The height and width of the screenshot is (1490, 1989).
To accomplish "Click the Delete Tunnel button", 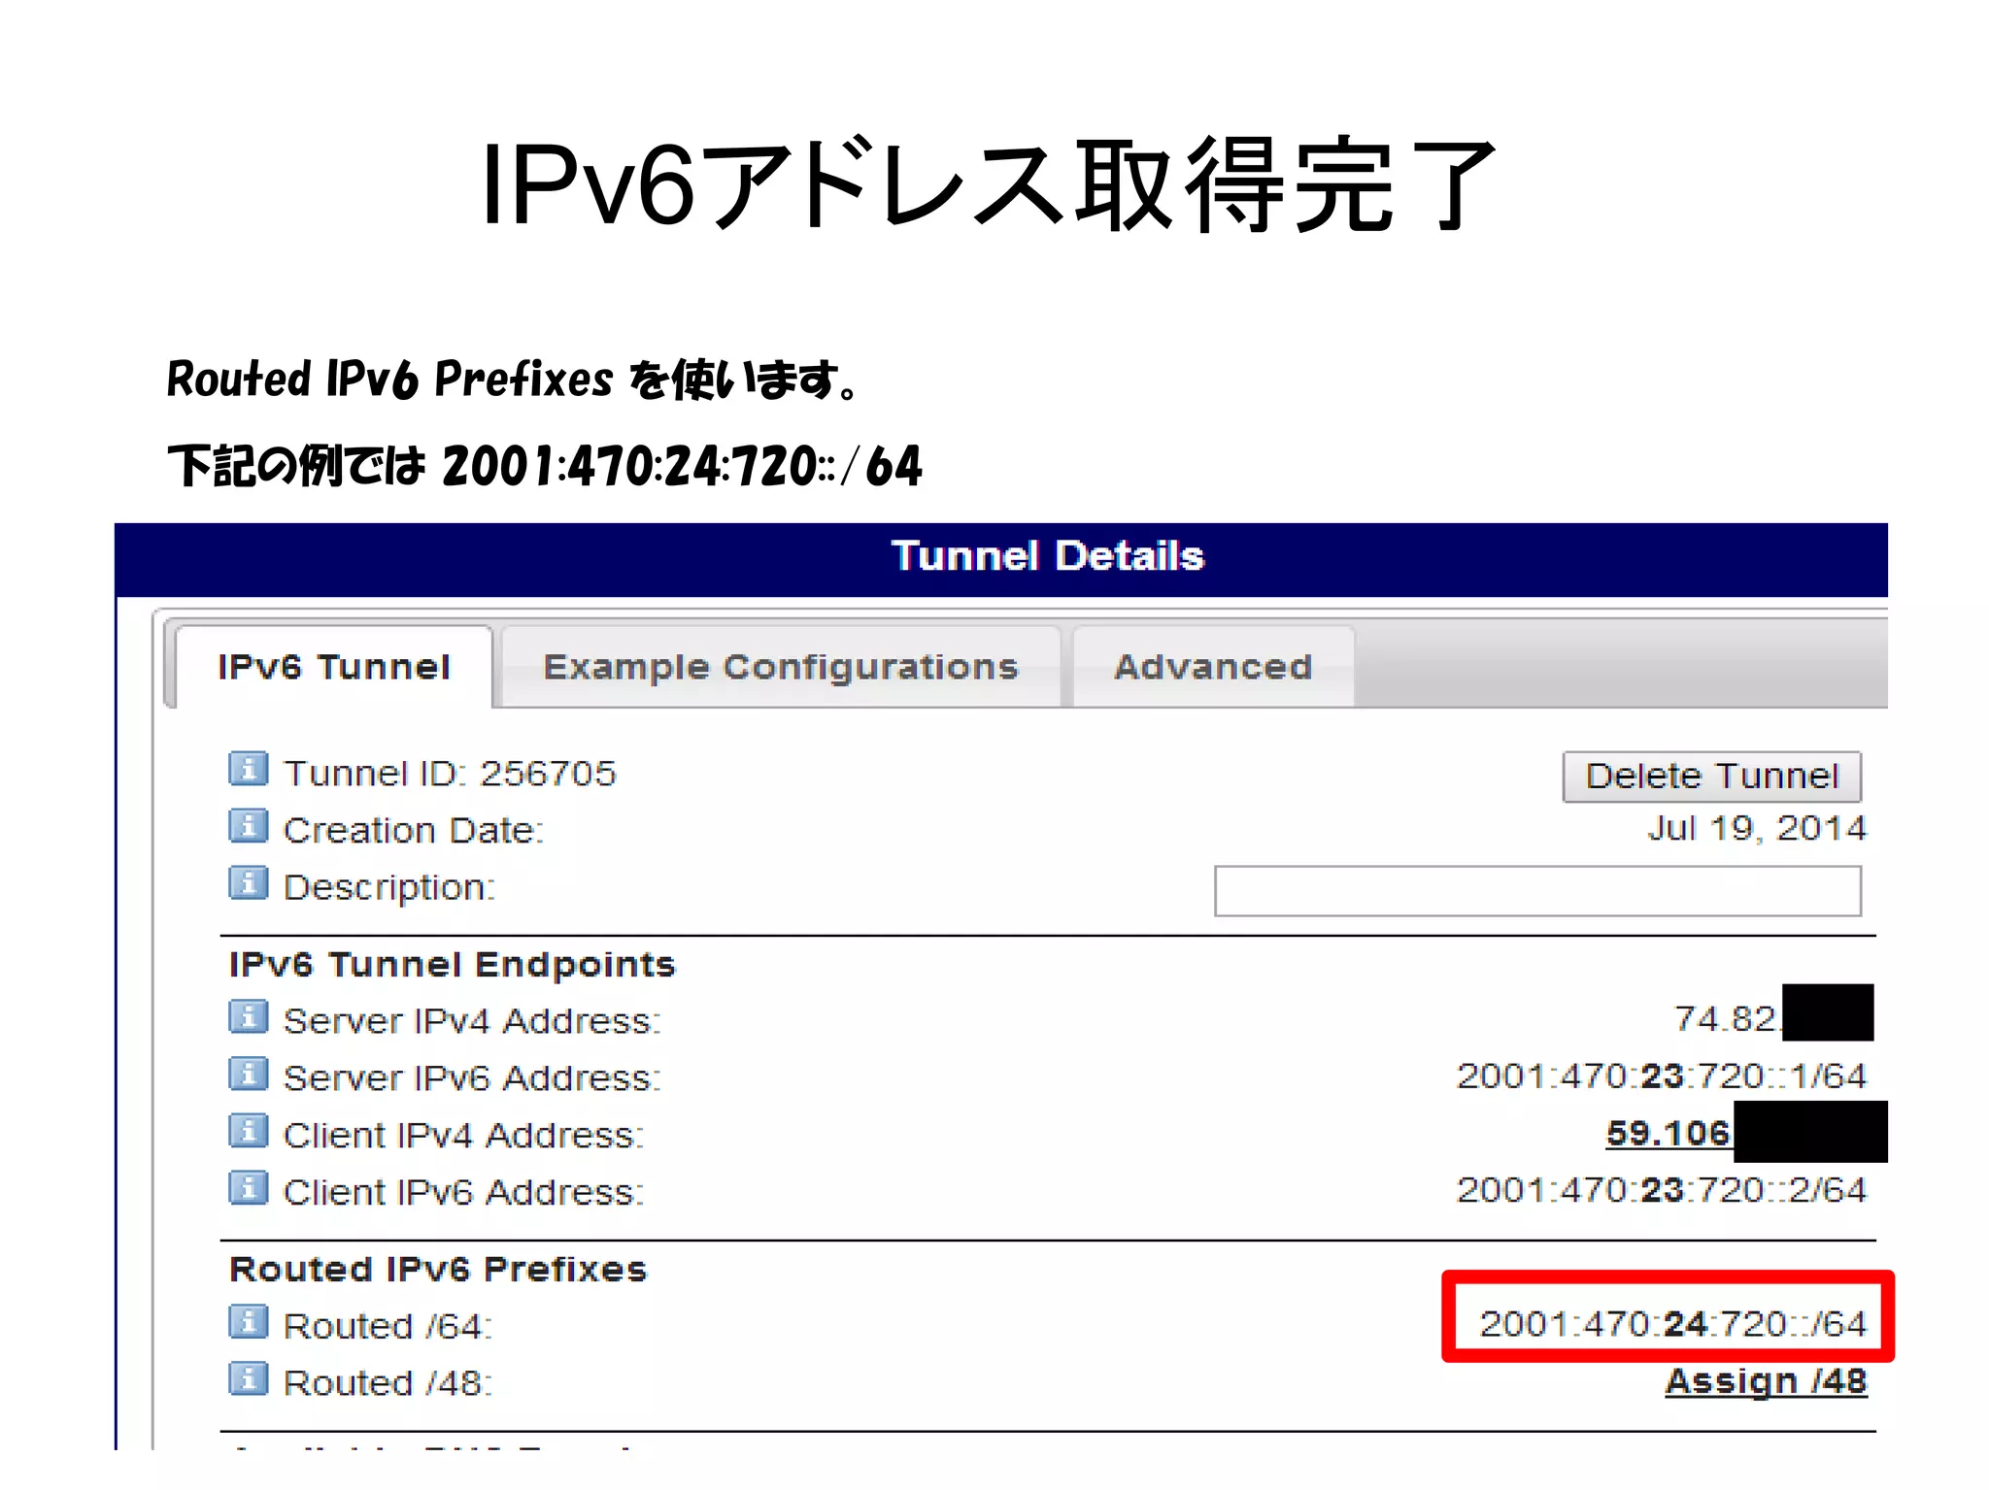I will [x=1711, y=777].
